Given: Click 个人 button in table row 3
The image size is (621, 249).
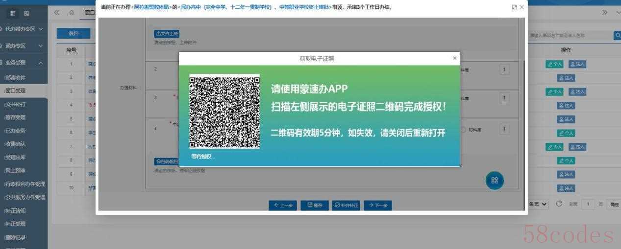Looking at the screenshot, I should point(555,91).
